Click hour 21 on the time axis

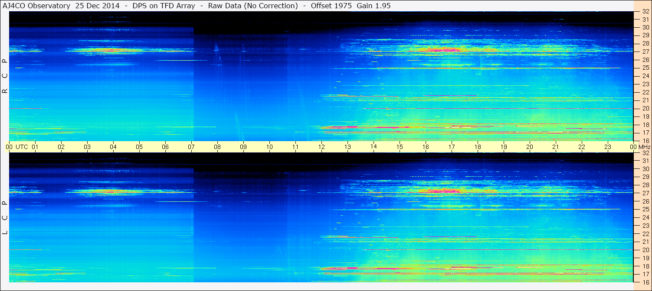tap(556, 147)
